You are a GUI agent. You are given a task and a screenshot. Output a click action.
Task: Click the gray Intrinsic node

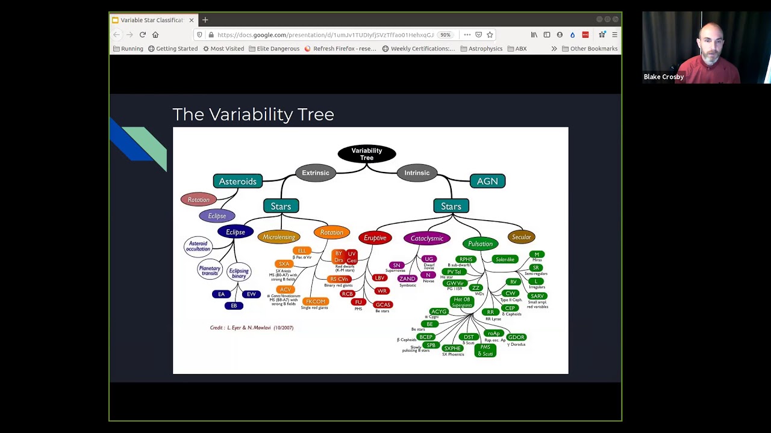[x=417, y=173]
